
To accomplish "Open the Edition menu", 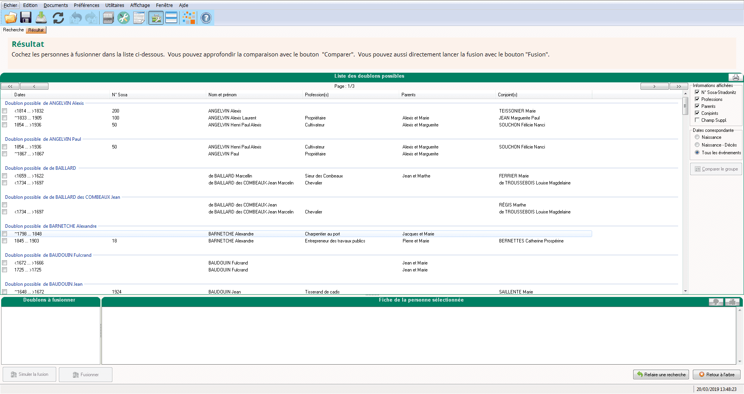I will pyautogui.click(x=30, y=5).
